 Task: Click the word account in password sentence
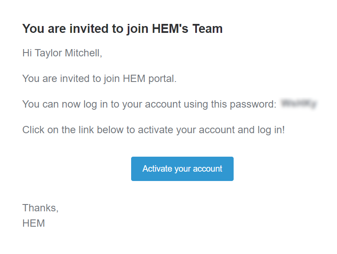point(163,105)
